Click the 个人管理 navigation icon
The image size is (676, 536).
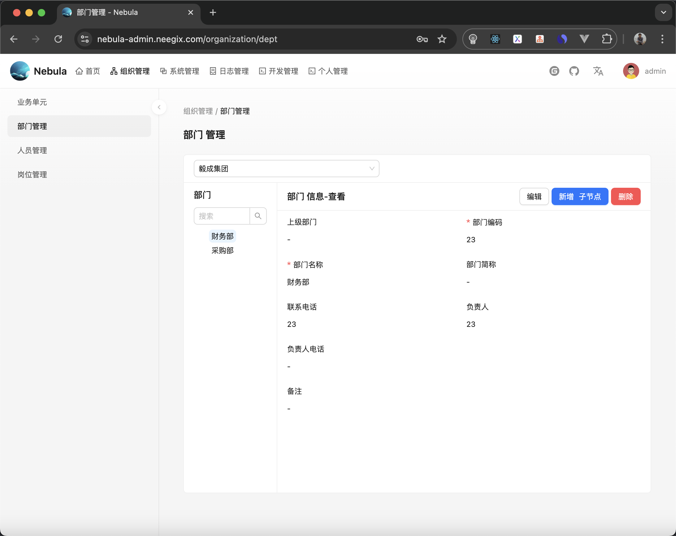coord(312,71)
